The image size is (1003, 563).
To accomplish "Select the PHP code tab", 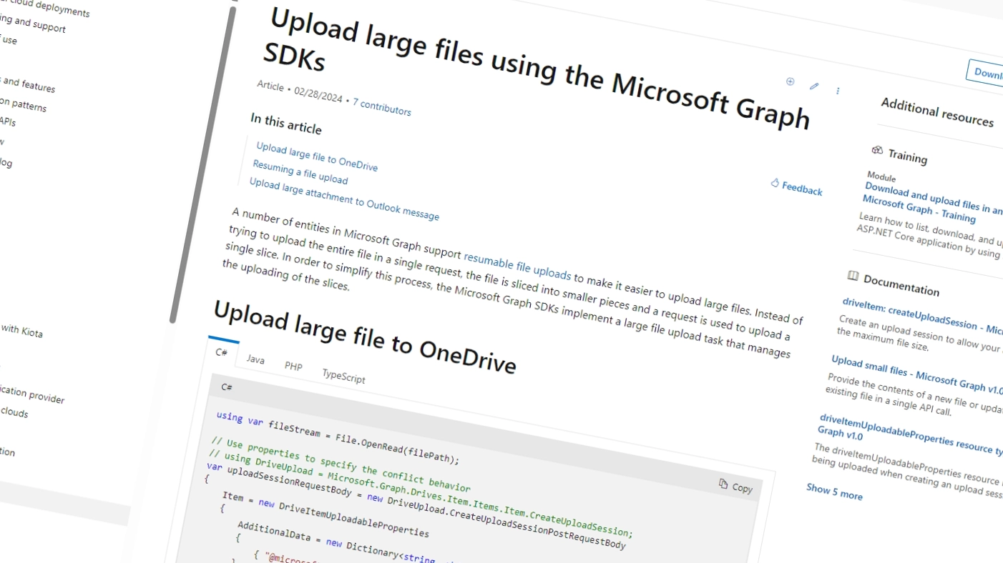I will pos(293,367).
